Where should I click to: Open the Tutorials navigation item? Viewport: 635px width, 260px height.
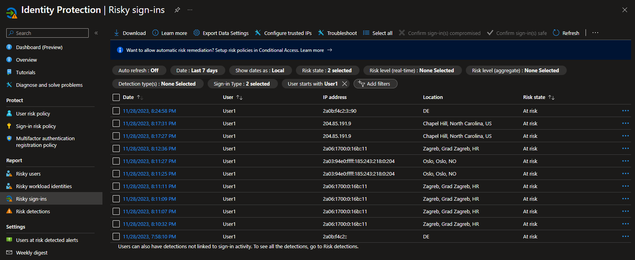[26, 72]
